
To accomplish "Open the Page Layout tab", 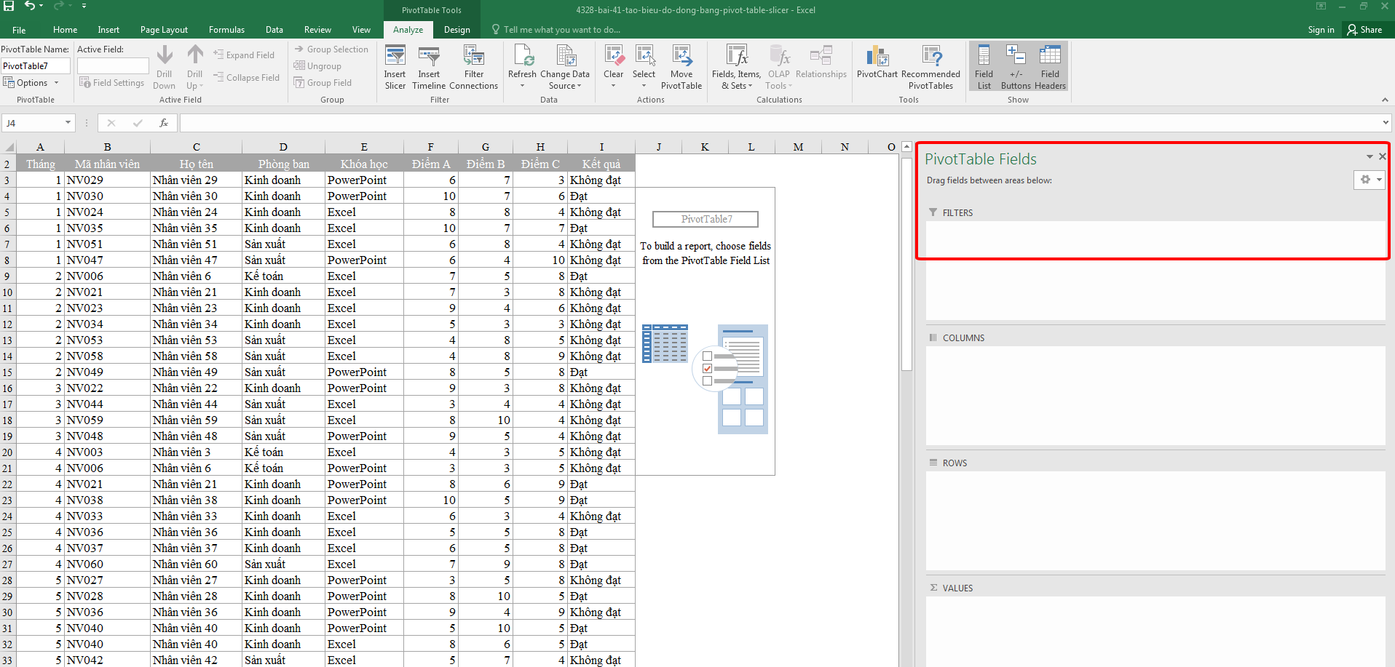I will point(164,30).
